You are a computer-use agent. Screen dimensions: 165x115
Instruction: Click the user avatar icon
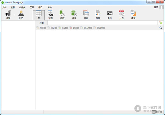[161, 7]
